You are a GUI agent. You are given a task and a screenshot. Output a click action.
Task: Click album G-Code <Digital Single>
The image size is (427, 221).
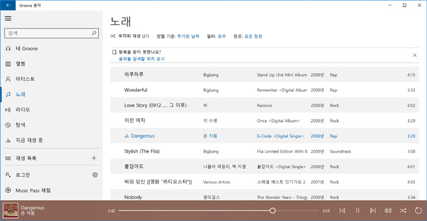coord(280,136)
